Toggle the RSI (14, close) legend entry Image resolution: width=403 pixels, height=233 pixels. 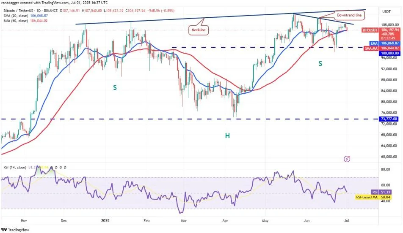[15, 168]
